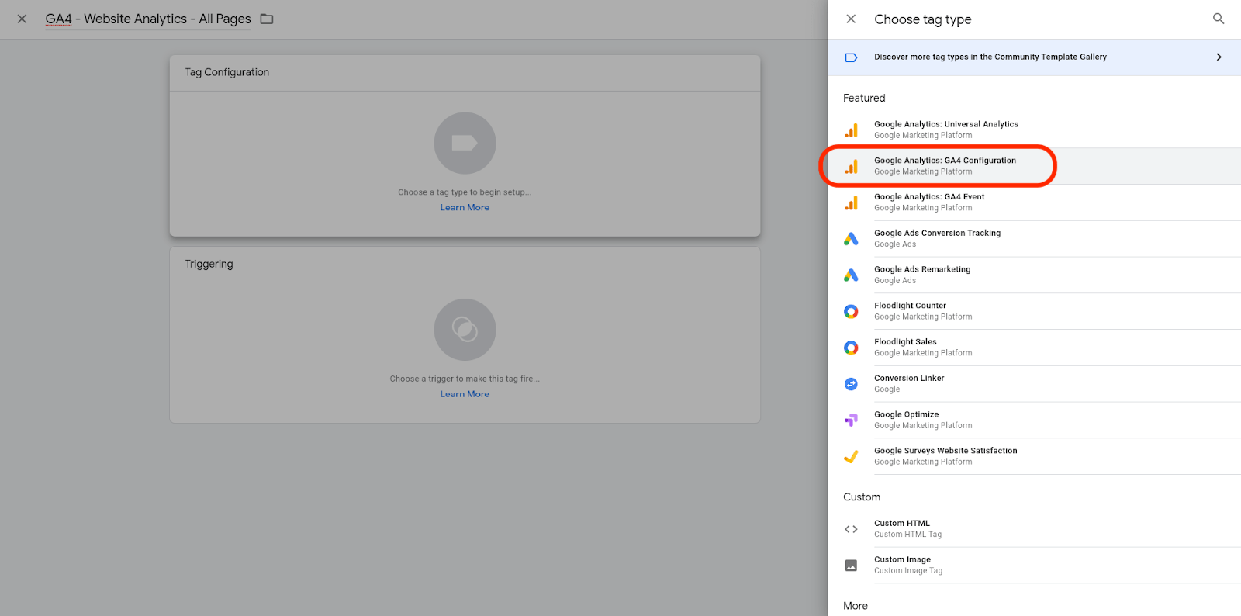Open Learn More link under Triggering
Screen dimensions: 1241x616
(x=465, y=394)
